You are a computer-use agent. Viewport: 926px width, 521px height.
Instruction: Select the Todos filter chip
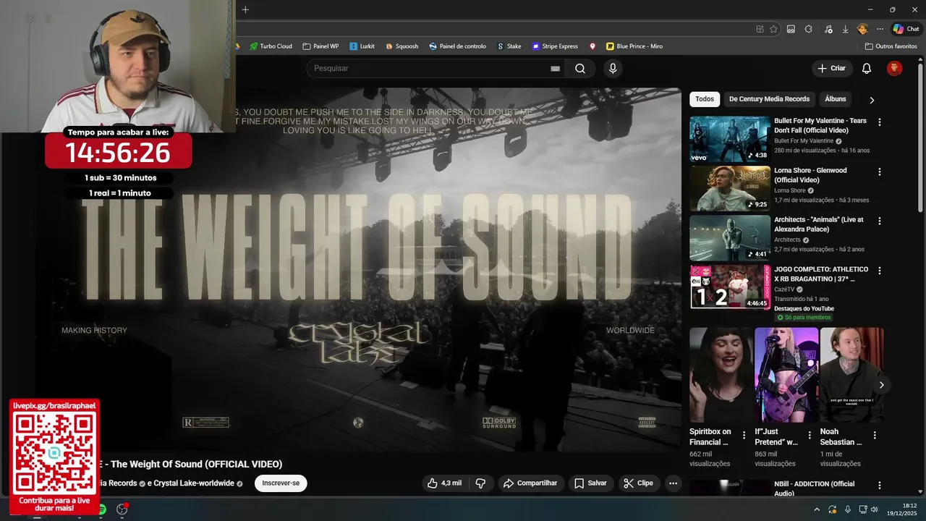click(x=705, y=99)
